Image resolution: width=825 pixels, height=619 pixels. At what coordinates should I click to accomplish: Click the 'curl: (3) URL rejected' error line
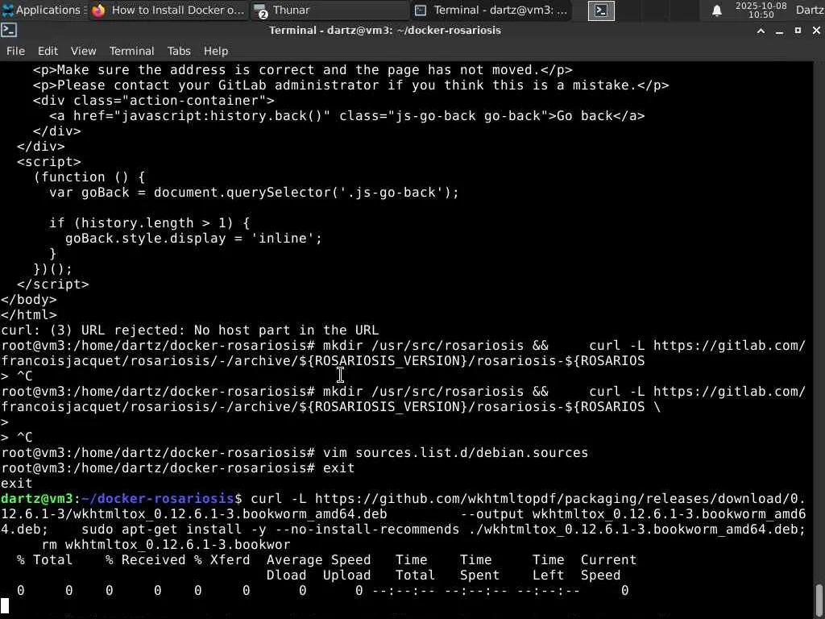[x=190, y=330]
